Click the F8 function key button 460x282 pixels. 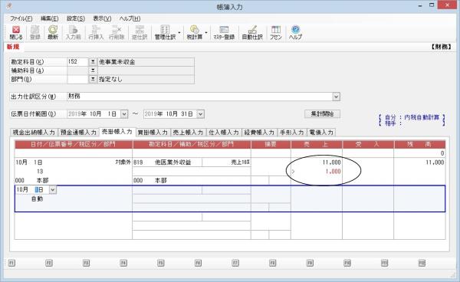coord(272,263)
